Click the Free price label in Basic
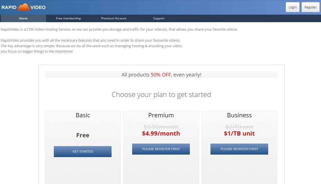 coord(83,135)
